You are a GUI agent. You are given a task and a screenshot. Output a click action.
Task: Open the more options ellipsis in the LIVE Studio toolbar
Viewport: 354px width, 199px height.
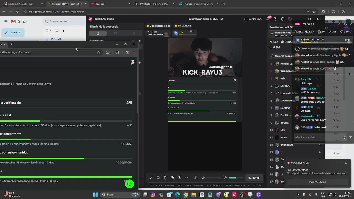tap(186, 178)
